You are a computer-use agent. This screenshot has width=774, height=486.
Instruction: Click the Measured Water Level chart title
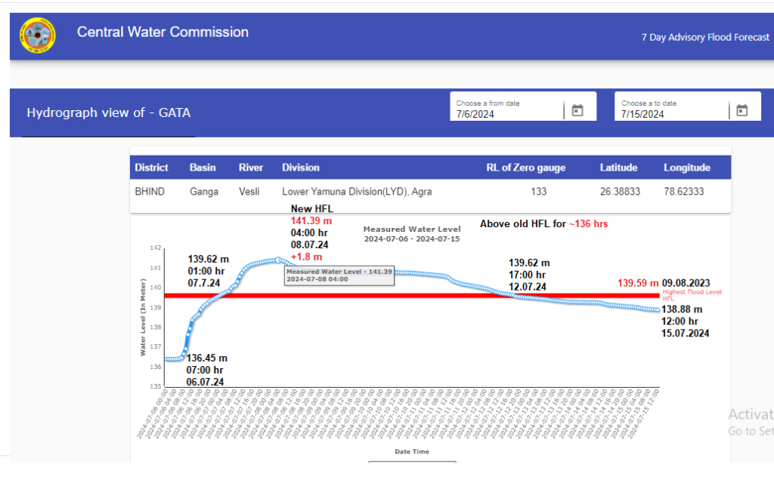(x=411, y=229)
